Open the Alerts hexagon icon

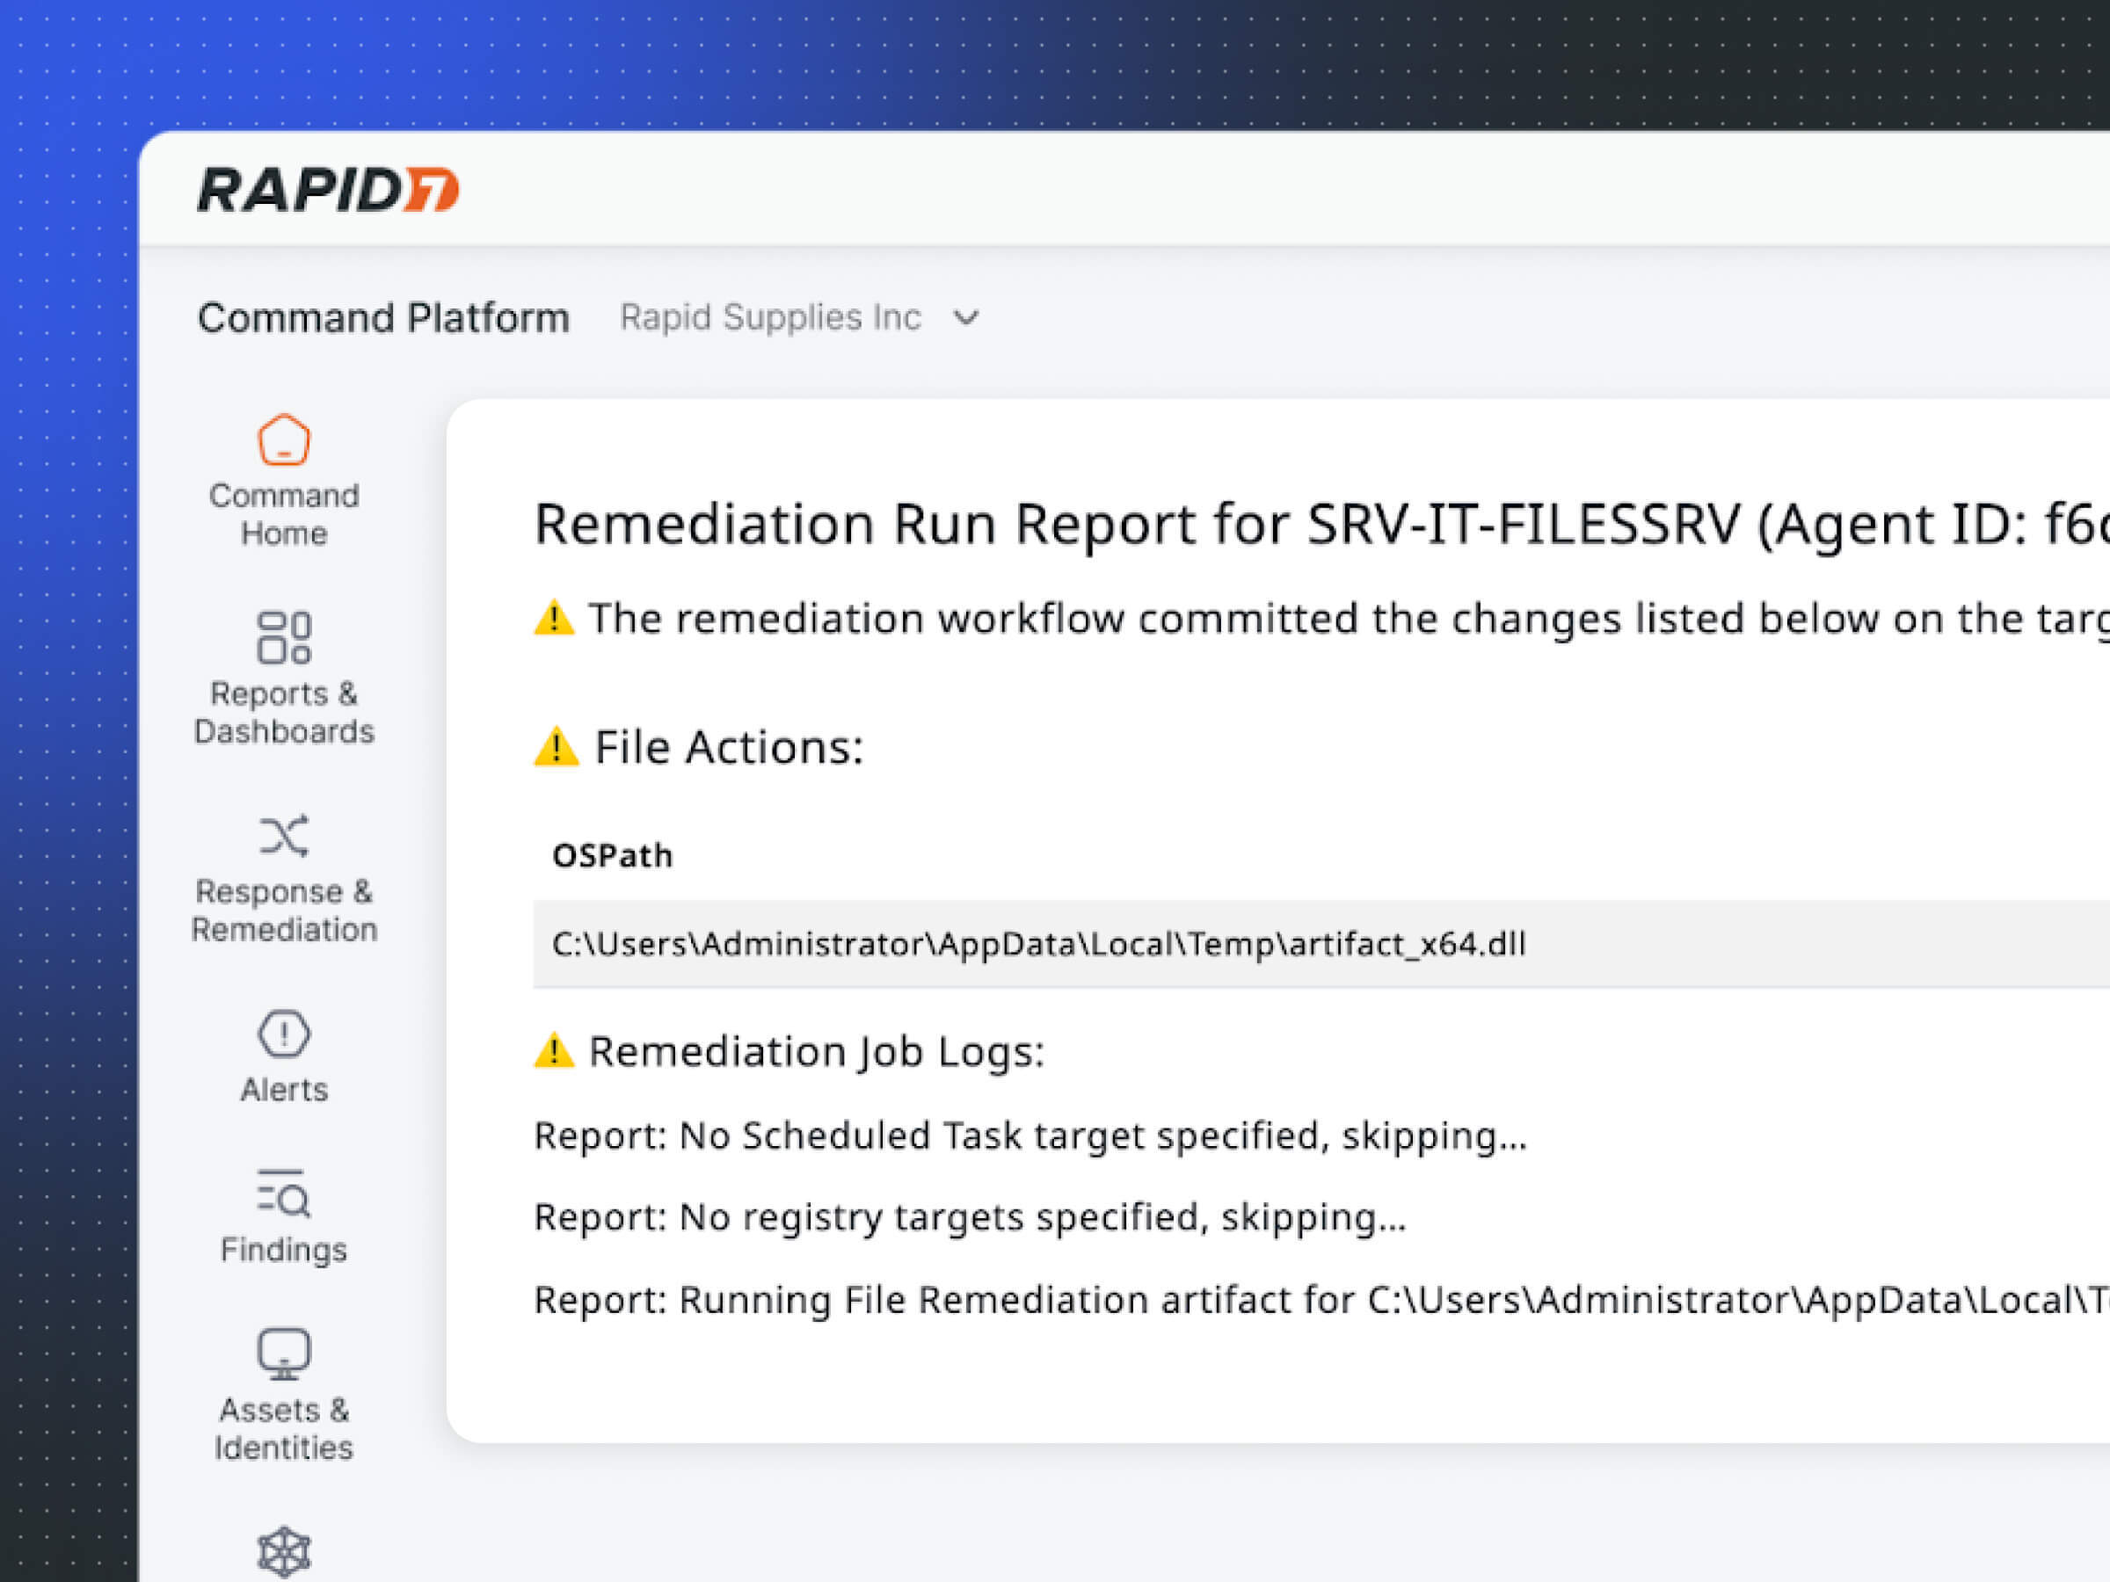(x=283, y=1034)
